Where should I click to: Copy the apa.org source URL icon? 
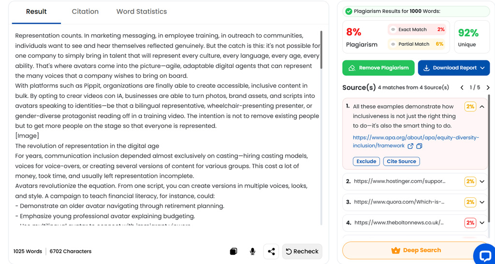(x=419, y=146)
